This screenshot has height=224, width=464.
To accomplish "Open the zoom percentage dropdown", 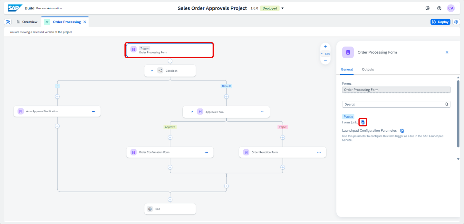I will 325,54.
